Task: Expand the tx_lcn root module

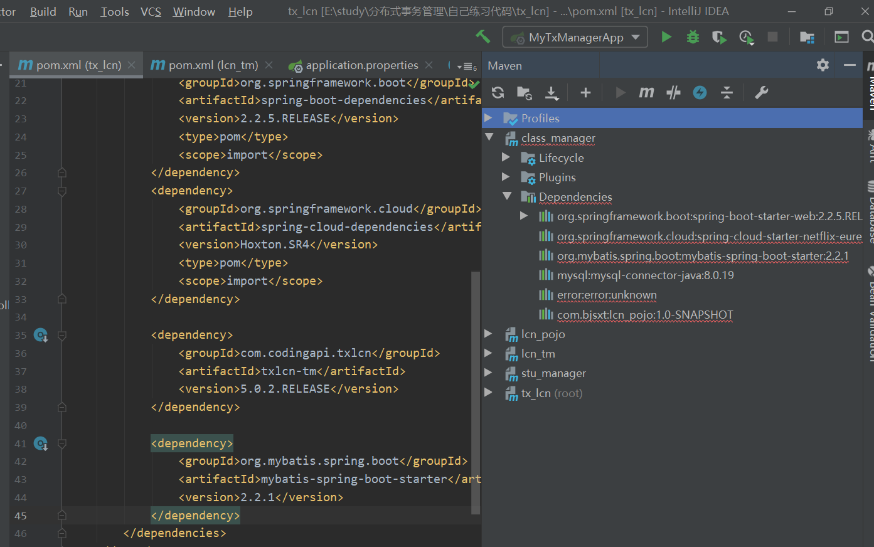Action: click(x=488, y=393)
